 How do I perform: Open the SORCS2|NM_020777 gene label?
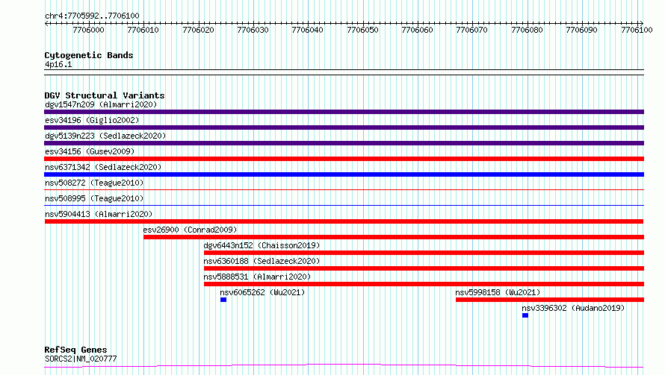[x=81, y=359]
